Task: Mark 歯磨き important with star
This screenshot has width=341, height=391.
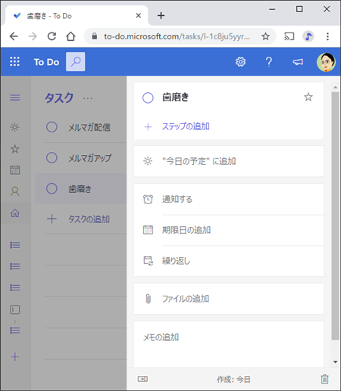Action: pos(308,97)
